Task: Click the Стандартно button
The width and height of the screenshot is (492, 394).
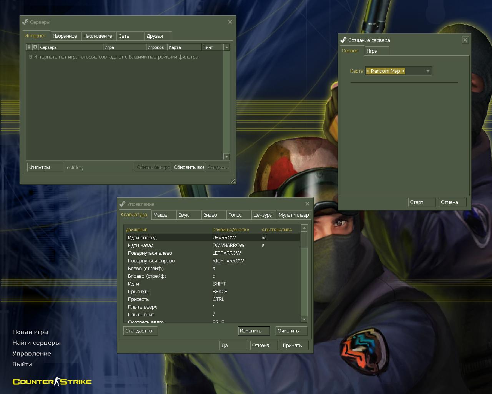Action: point(141,331)
